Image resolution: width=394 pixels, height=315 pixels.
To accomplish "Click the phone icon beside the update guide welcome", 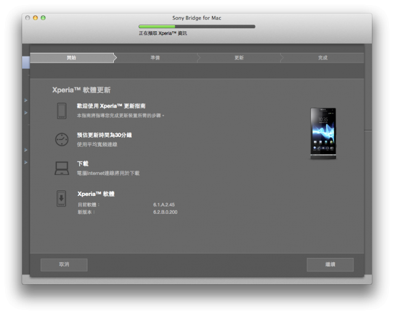I will [62, 111].
